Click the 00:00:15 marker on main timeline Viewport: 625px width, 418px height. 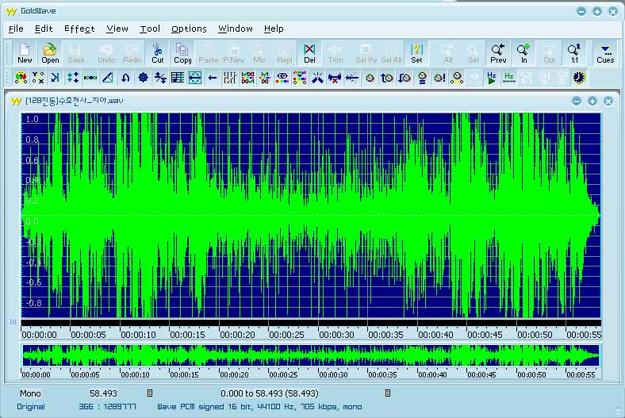(x=187, y=335)
